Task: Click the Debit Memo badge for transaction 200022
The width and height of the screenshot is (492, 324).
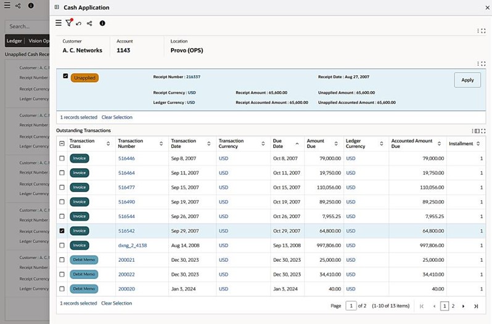Action: click(x=84, y=274)
